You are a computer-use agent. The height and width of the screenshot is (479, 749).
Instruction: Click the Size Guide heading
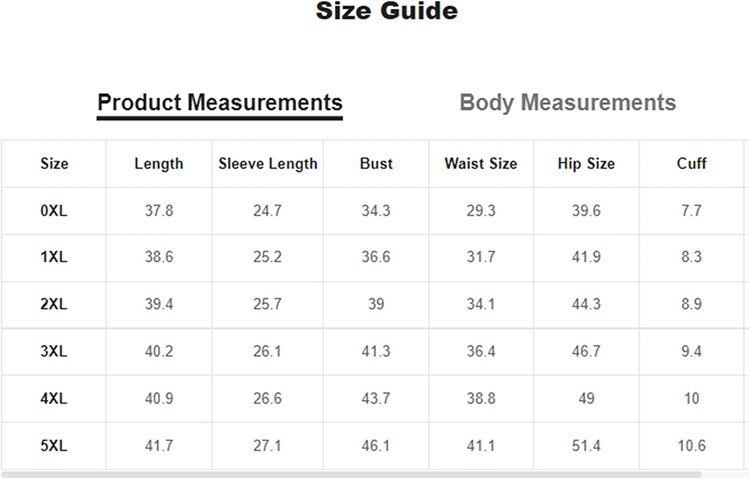(386, 11)
